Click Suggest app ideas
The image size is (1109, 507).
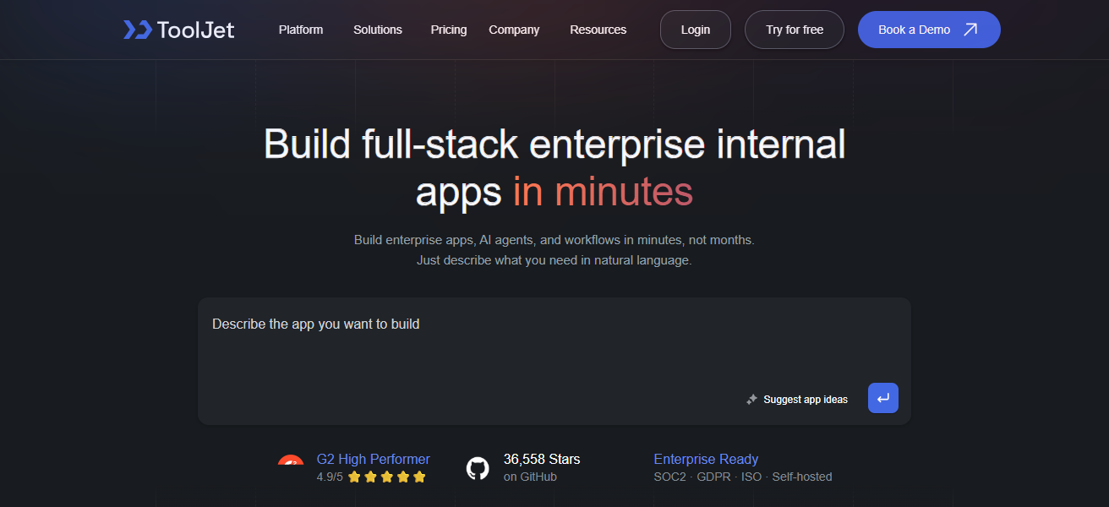[x=796, y=399]
